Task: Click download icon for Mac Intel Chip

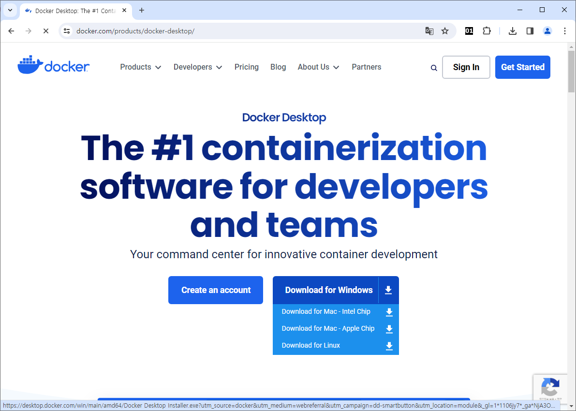Action: pos(389,312)
